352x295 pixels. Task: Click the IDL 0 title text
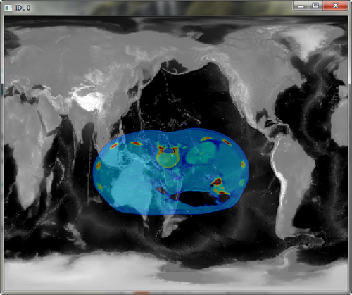[x=23, y=8]
